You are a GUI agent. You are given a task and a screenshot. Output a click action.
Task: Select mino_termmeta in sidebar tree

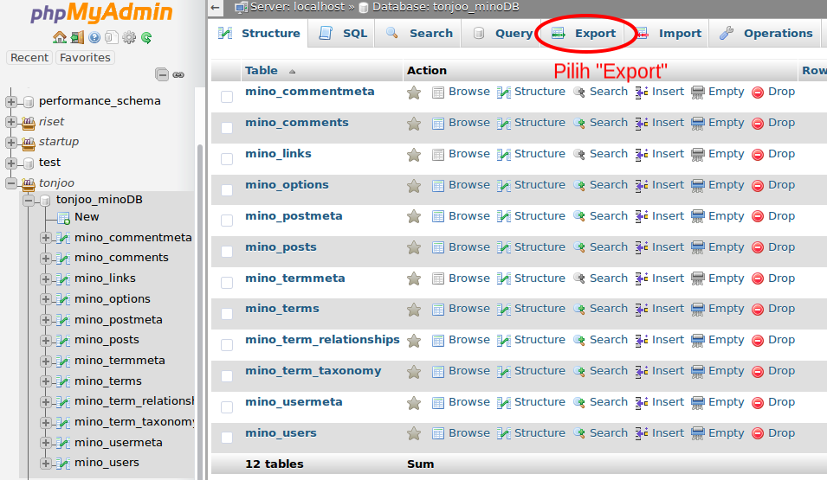tap(120, 361)
